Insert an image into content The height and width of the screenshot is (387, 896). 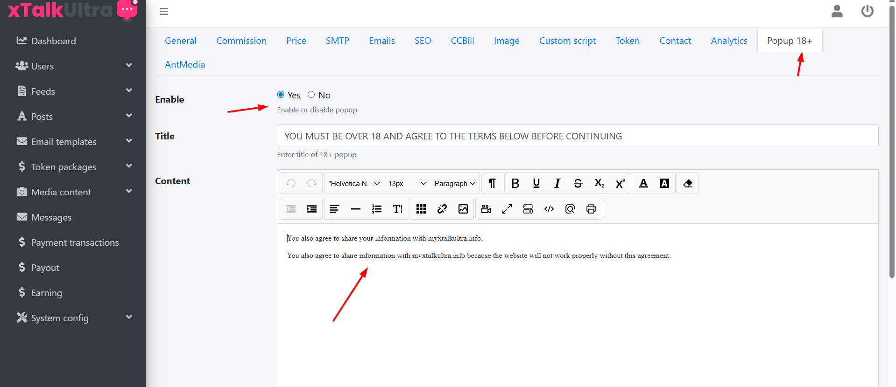463,209
